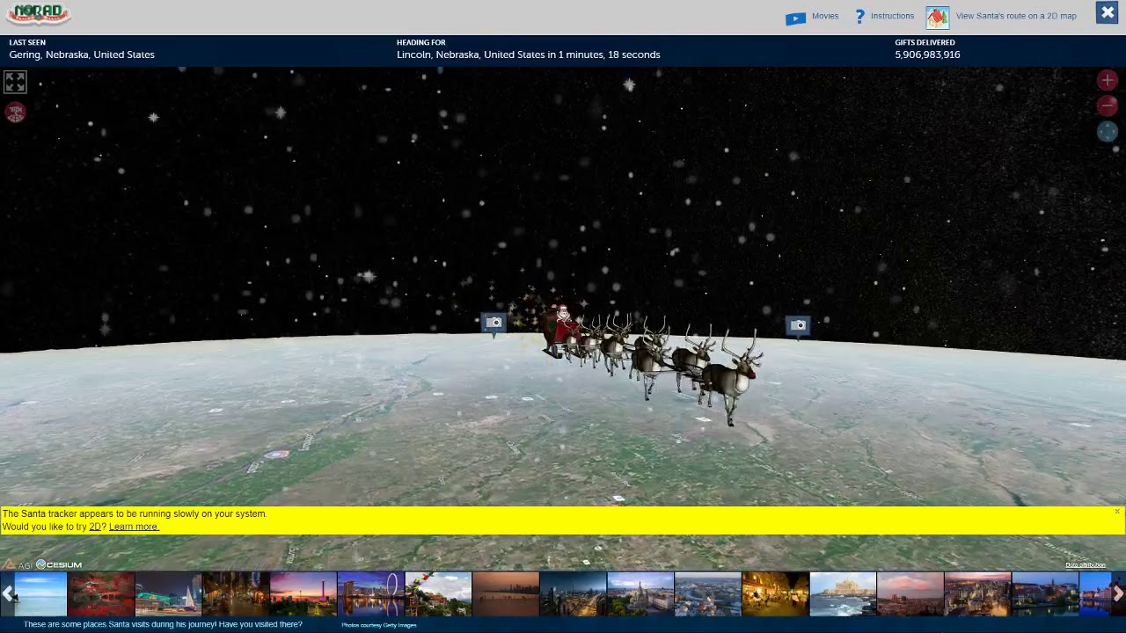Open the Movies link text
1126x633 pixels.
click(x=825, y=16)
